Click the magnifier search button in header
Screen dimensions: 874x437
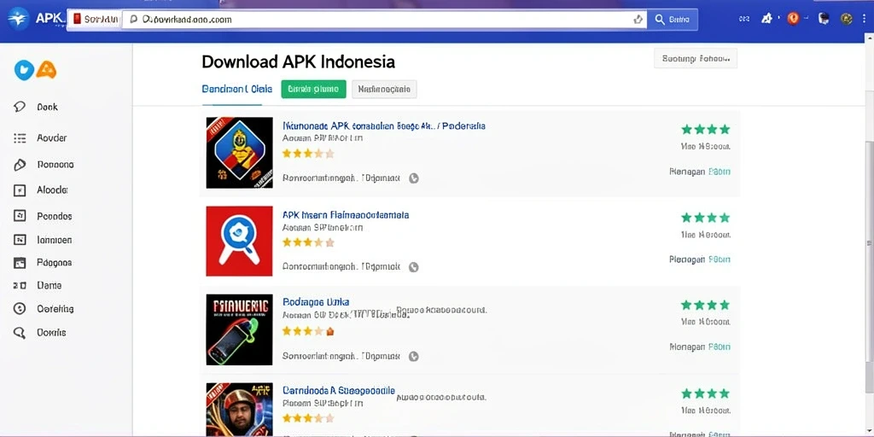[x=673, y=20]
